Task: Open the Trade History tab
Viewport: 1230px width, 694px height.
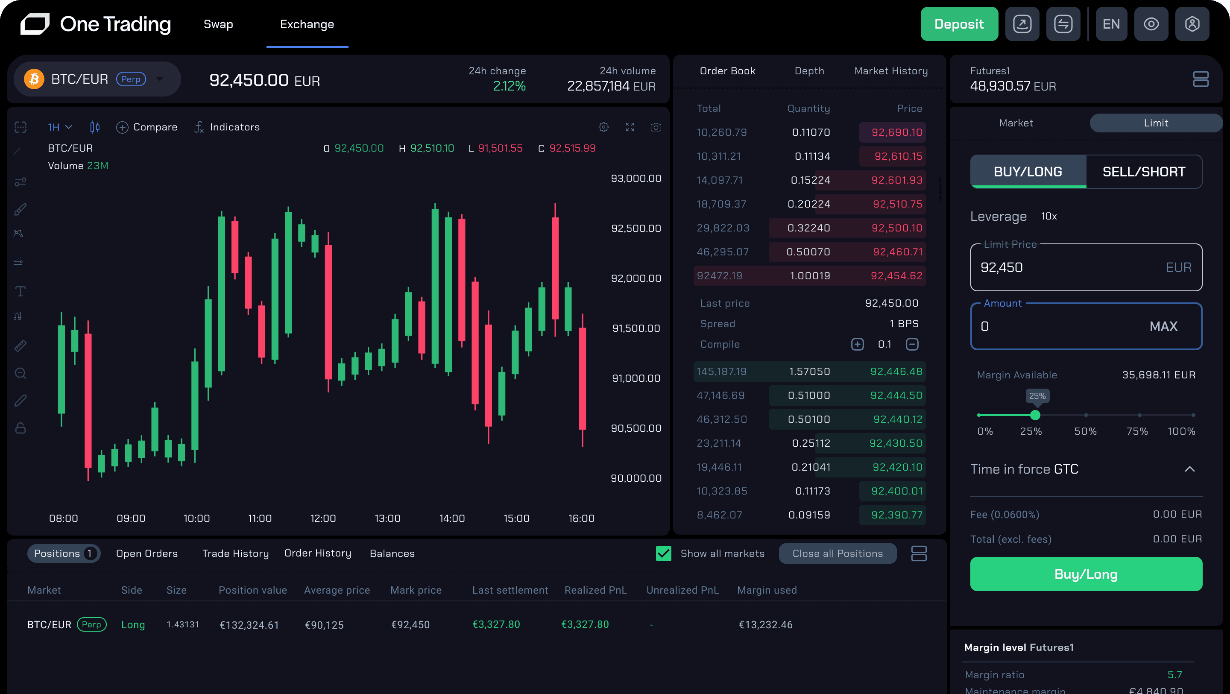Action: click(x=235, y=553)
